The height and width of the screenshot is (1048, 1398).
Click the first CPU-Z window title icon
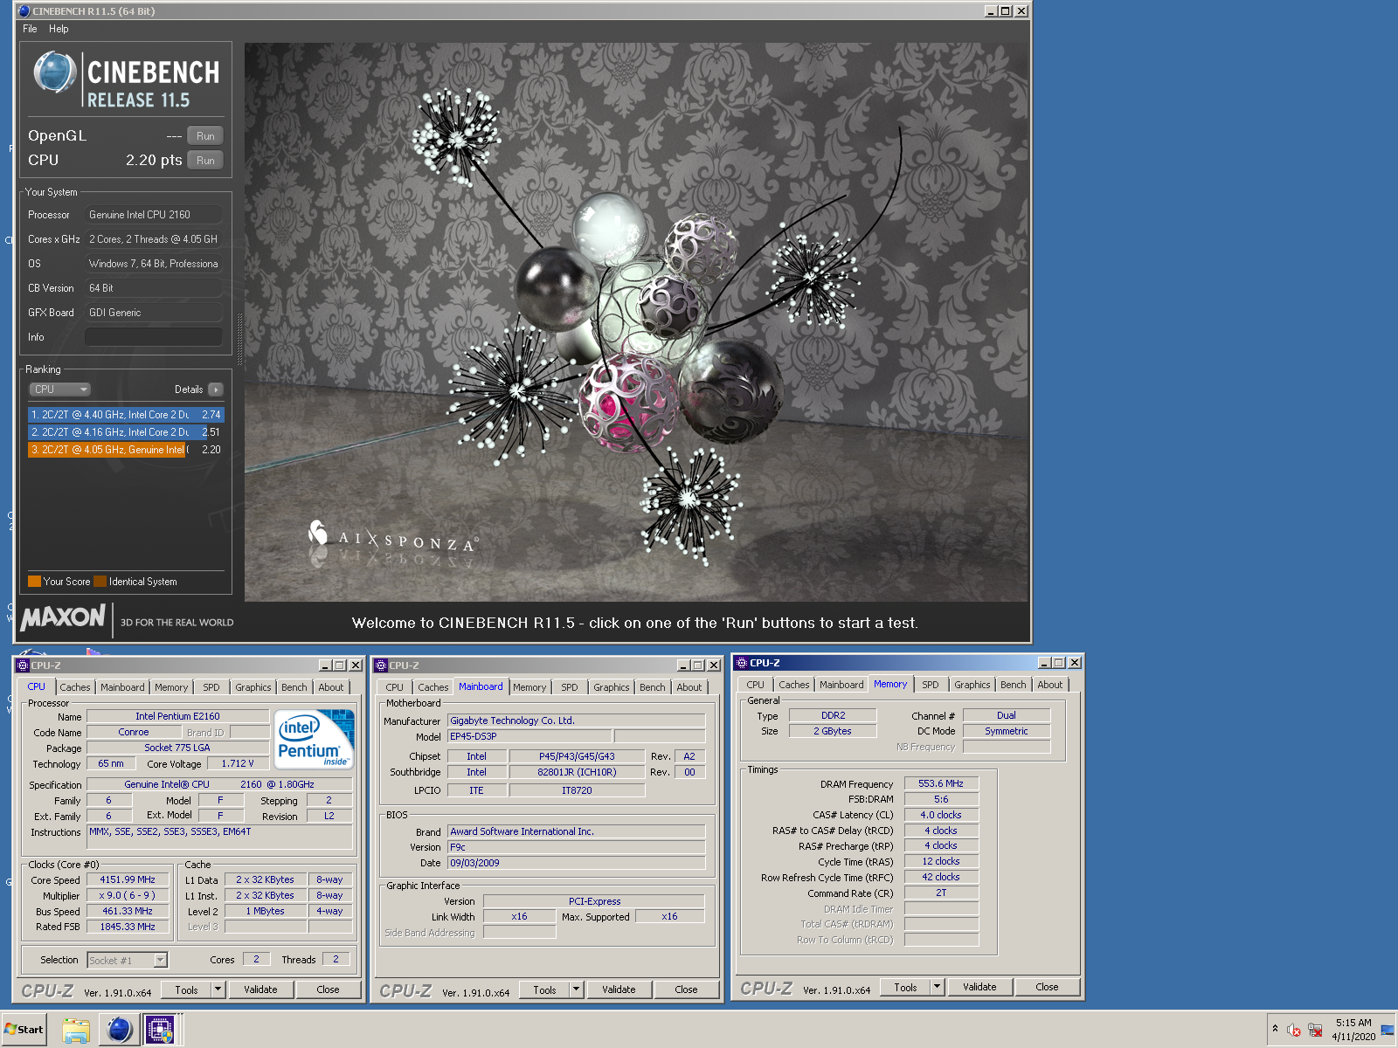tap(23, 665)
